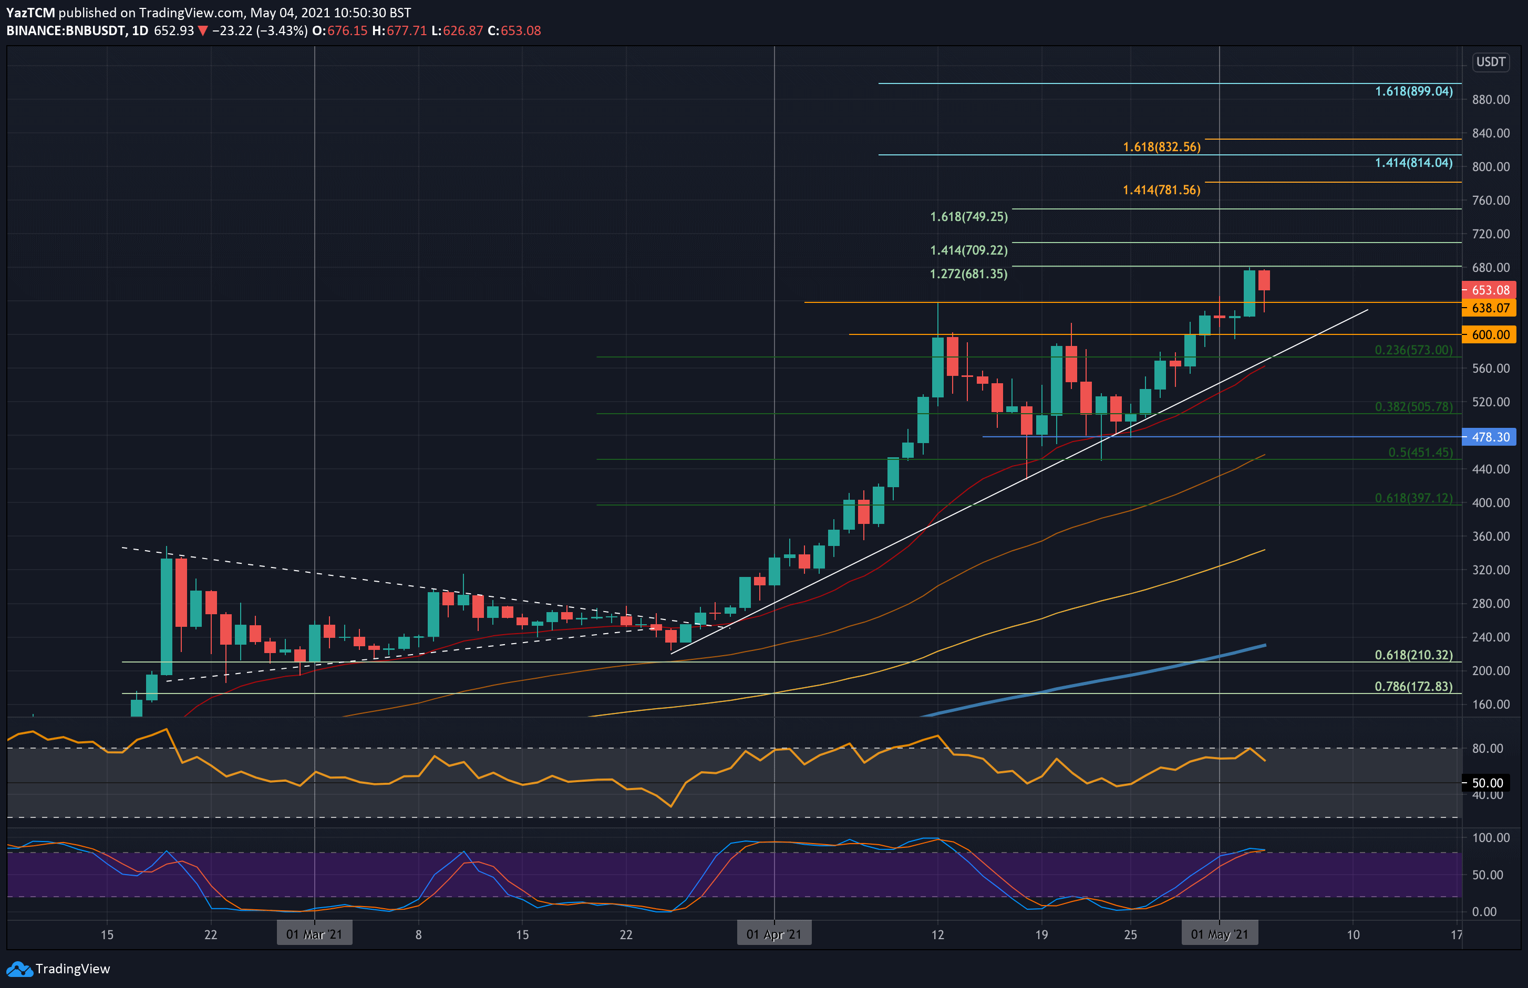Click the 0.00 stochastic axis label
The height and width of the screenshot is (988, 1528).
pos(1484,912)
